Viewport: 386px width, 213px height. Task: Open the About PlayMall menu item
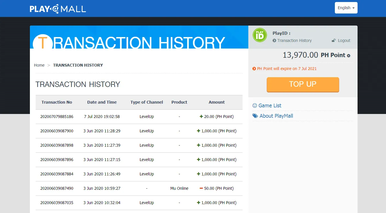pos(276,116)
